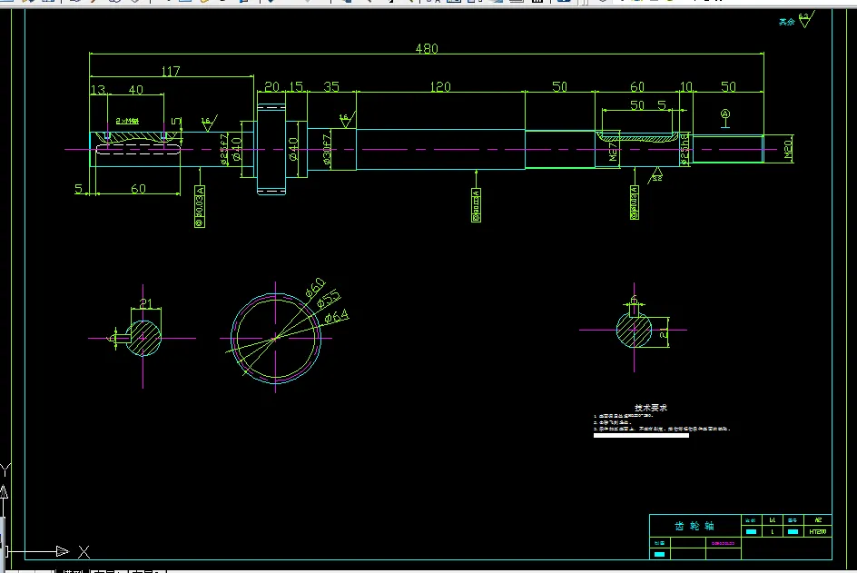Pick the 13 dimension text
Image resolution: width=857 pixels, height=573 pixels.
click(97, 89)
